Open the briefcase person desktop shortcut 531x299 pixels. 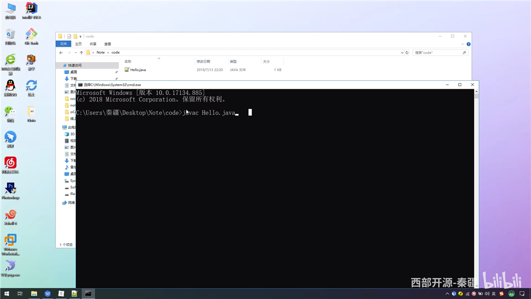32,62
